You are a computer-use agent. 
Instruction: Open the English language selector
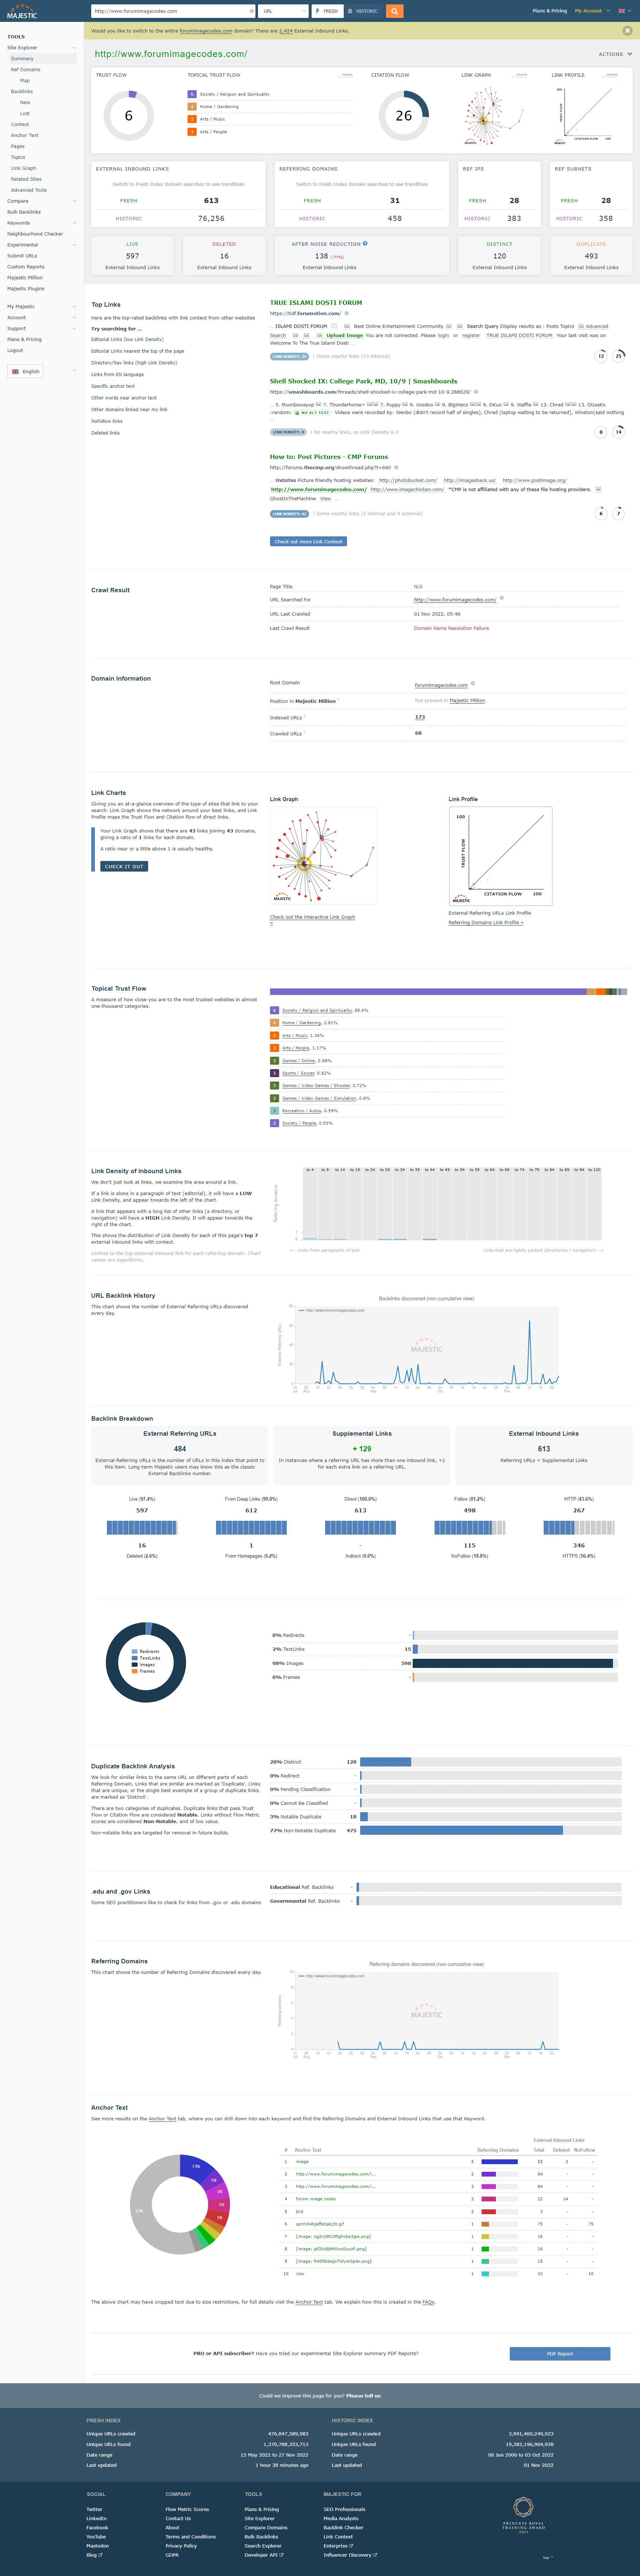click(x=26, y=371)
